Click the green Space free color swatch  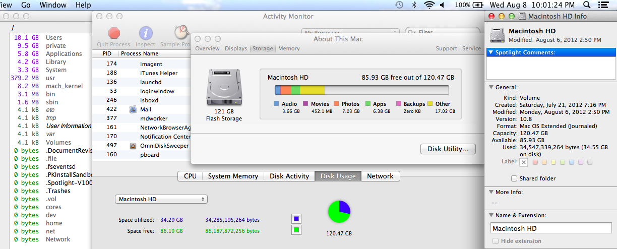[296, 230]
